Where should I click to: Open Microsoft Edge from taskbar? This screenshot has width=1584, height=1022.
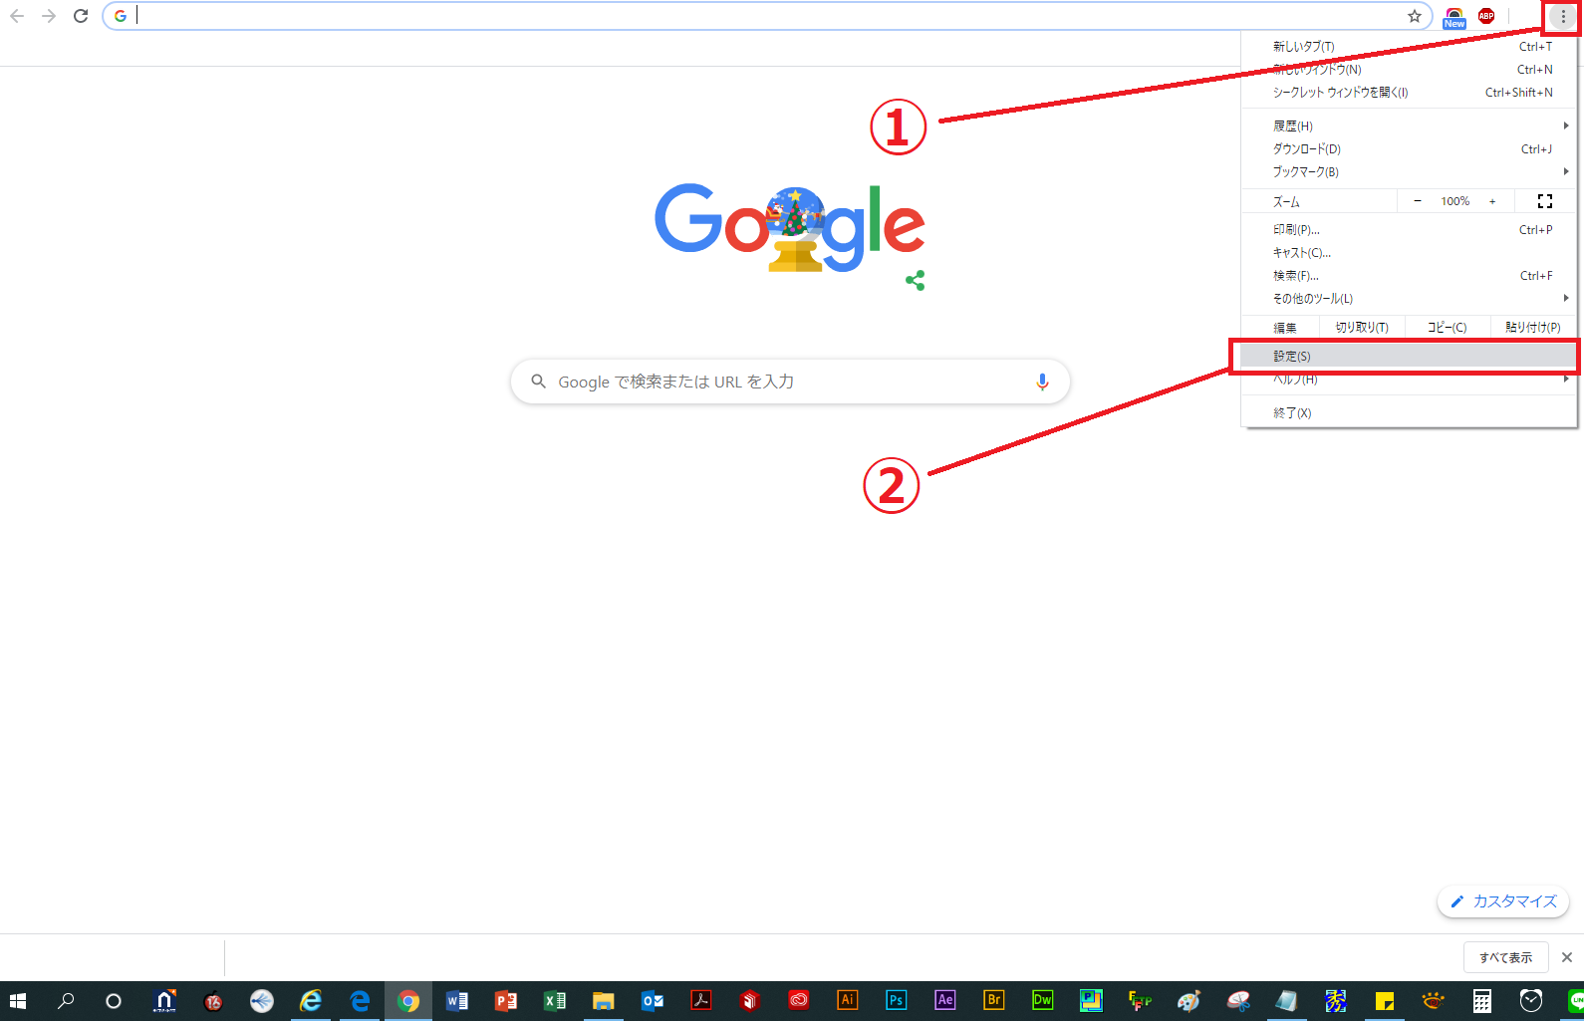pos(360,1001)
